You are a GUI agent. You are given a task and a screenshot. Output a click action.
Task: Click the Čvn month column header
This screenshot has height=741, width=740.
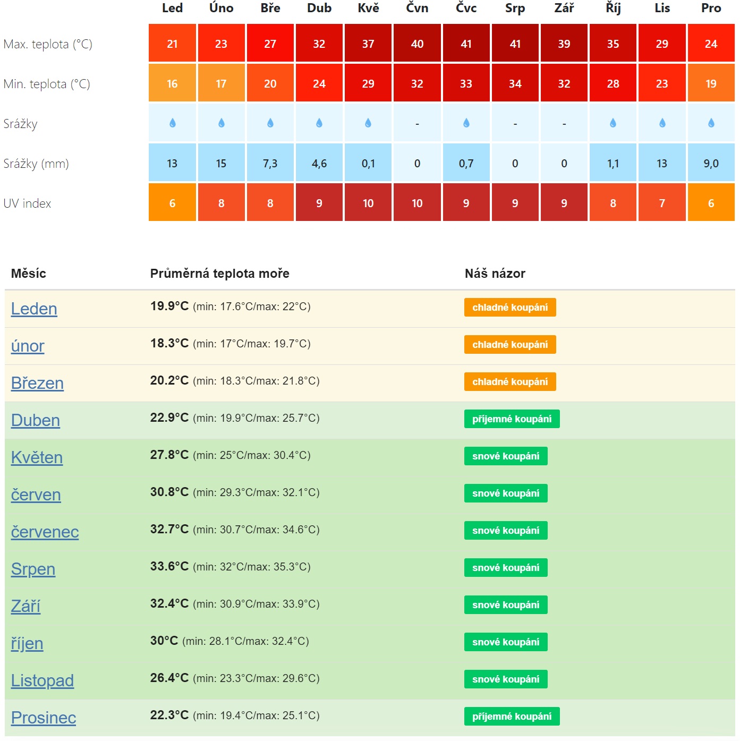point(417,8)
